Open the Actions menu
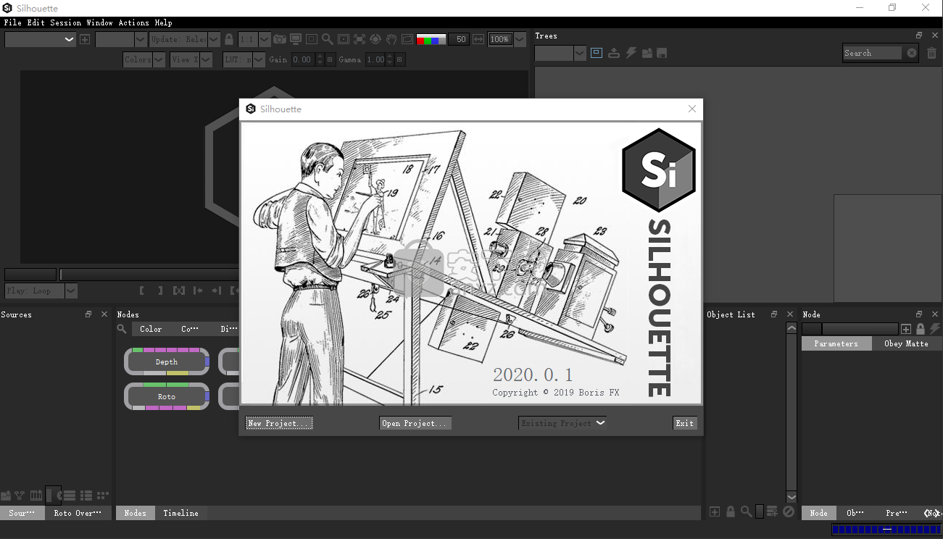The height and width of the screenshot is (539, 943). (x=134, y=22)
